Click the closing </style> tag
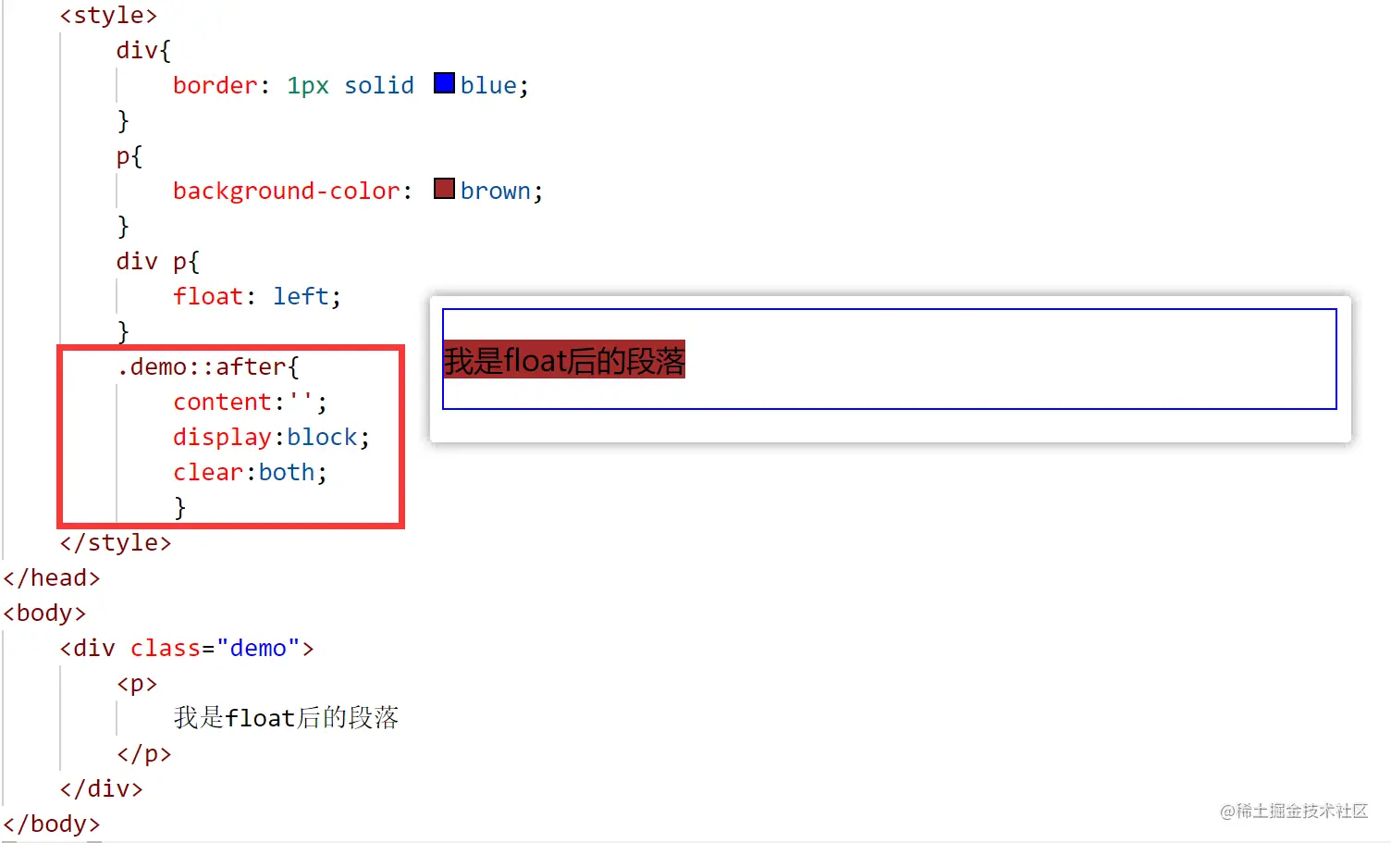 point(116,542)
